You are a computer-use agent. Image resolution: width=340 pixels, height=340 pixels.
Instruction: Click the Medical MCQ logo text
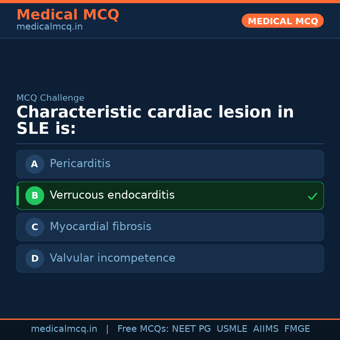68,14
